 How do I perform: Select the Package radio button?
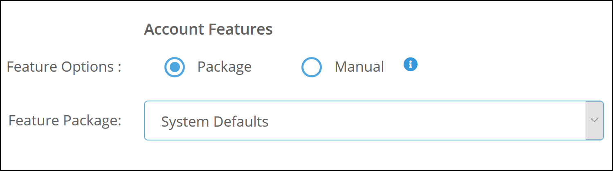(x=175, y=67)
